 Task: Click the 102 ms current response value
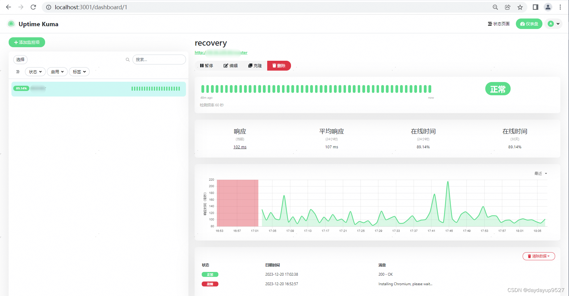pyautogui.click(x=240, y=147)
